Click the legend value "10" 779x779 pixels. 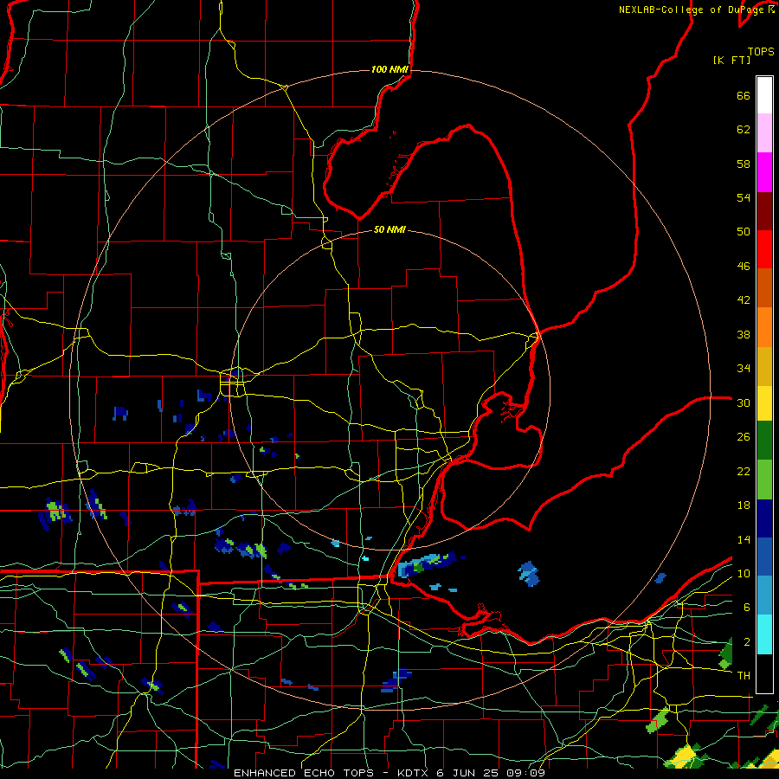(744, 574)
